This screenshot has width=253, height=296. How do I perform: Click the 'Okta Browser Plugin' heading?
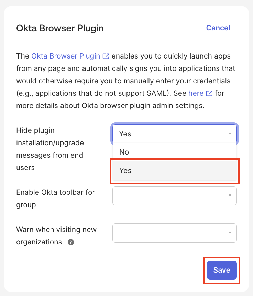tap(60, 28)
